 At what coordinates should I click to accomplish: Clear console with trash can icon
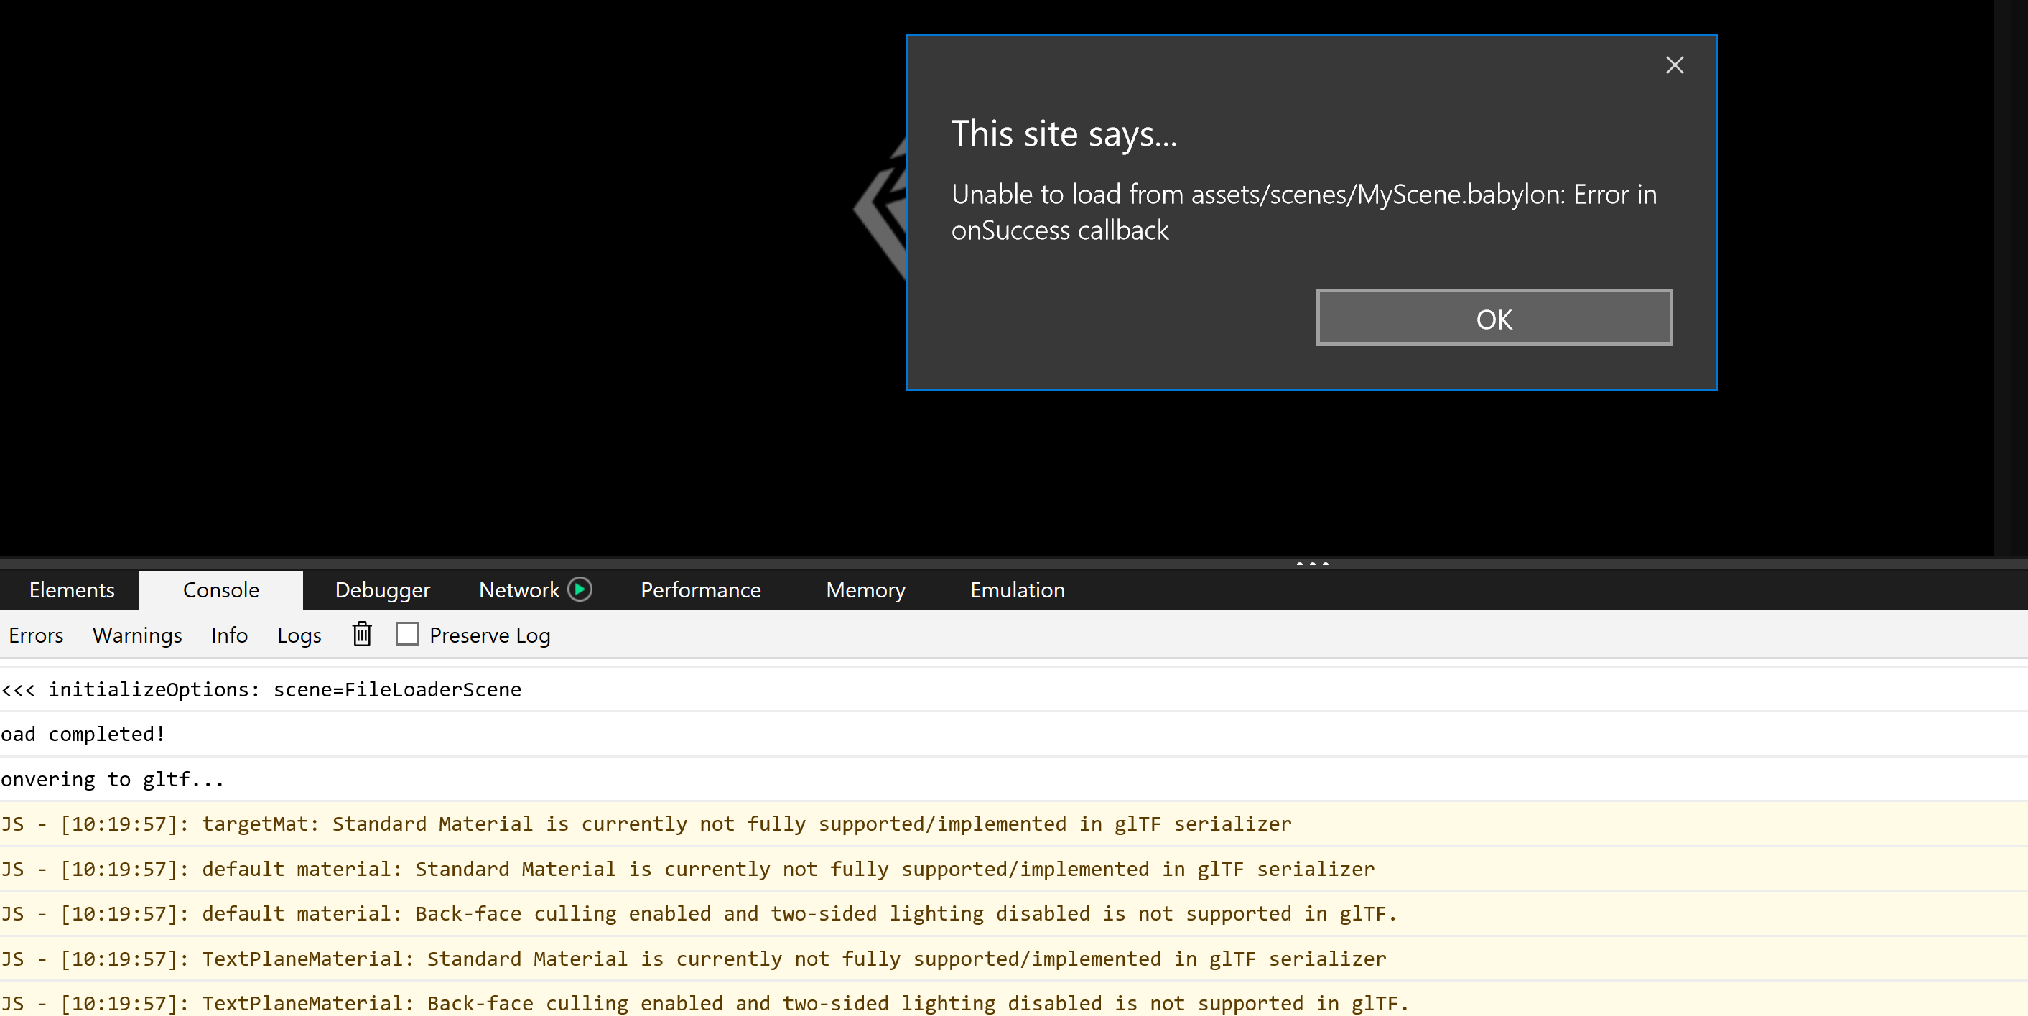coord(361,634)
